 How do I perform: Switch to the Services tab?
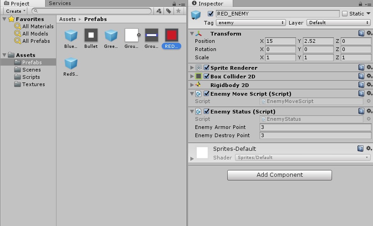pyautogui.click(x=60, y=3)
